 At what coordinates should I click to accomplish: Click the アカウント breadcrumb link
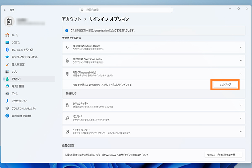pyautogui.click(x=71, y=19)
